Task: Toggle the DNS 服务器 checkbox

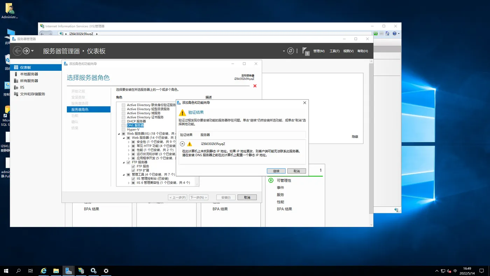Action: click(x=123, y=125)
